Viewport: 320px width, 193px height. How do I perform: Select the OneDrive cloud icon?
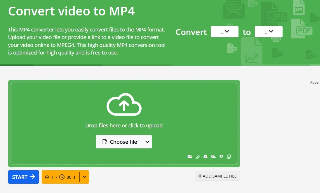(x=213, y=157)
